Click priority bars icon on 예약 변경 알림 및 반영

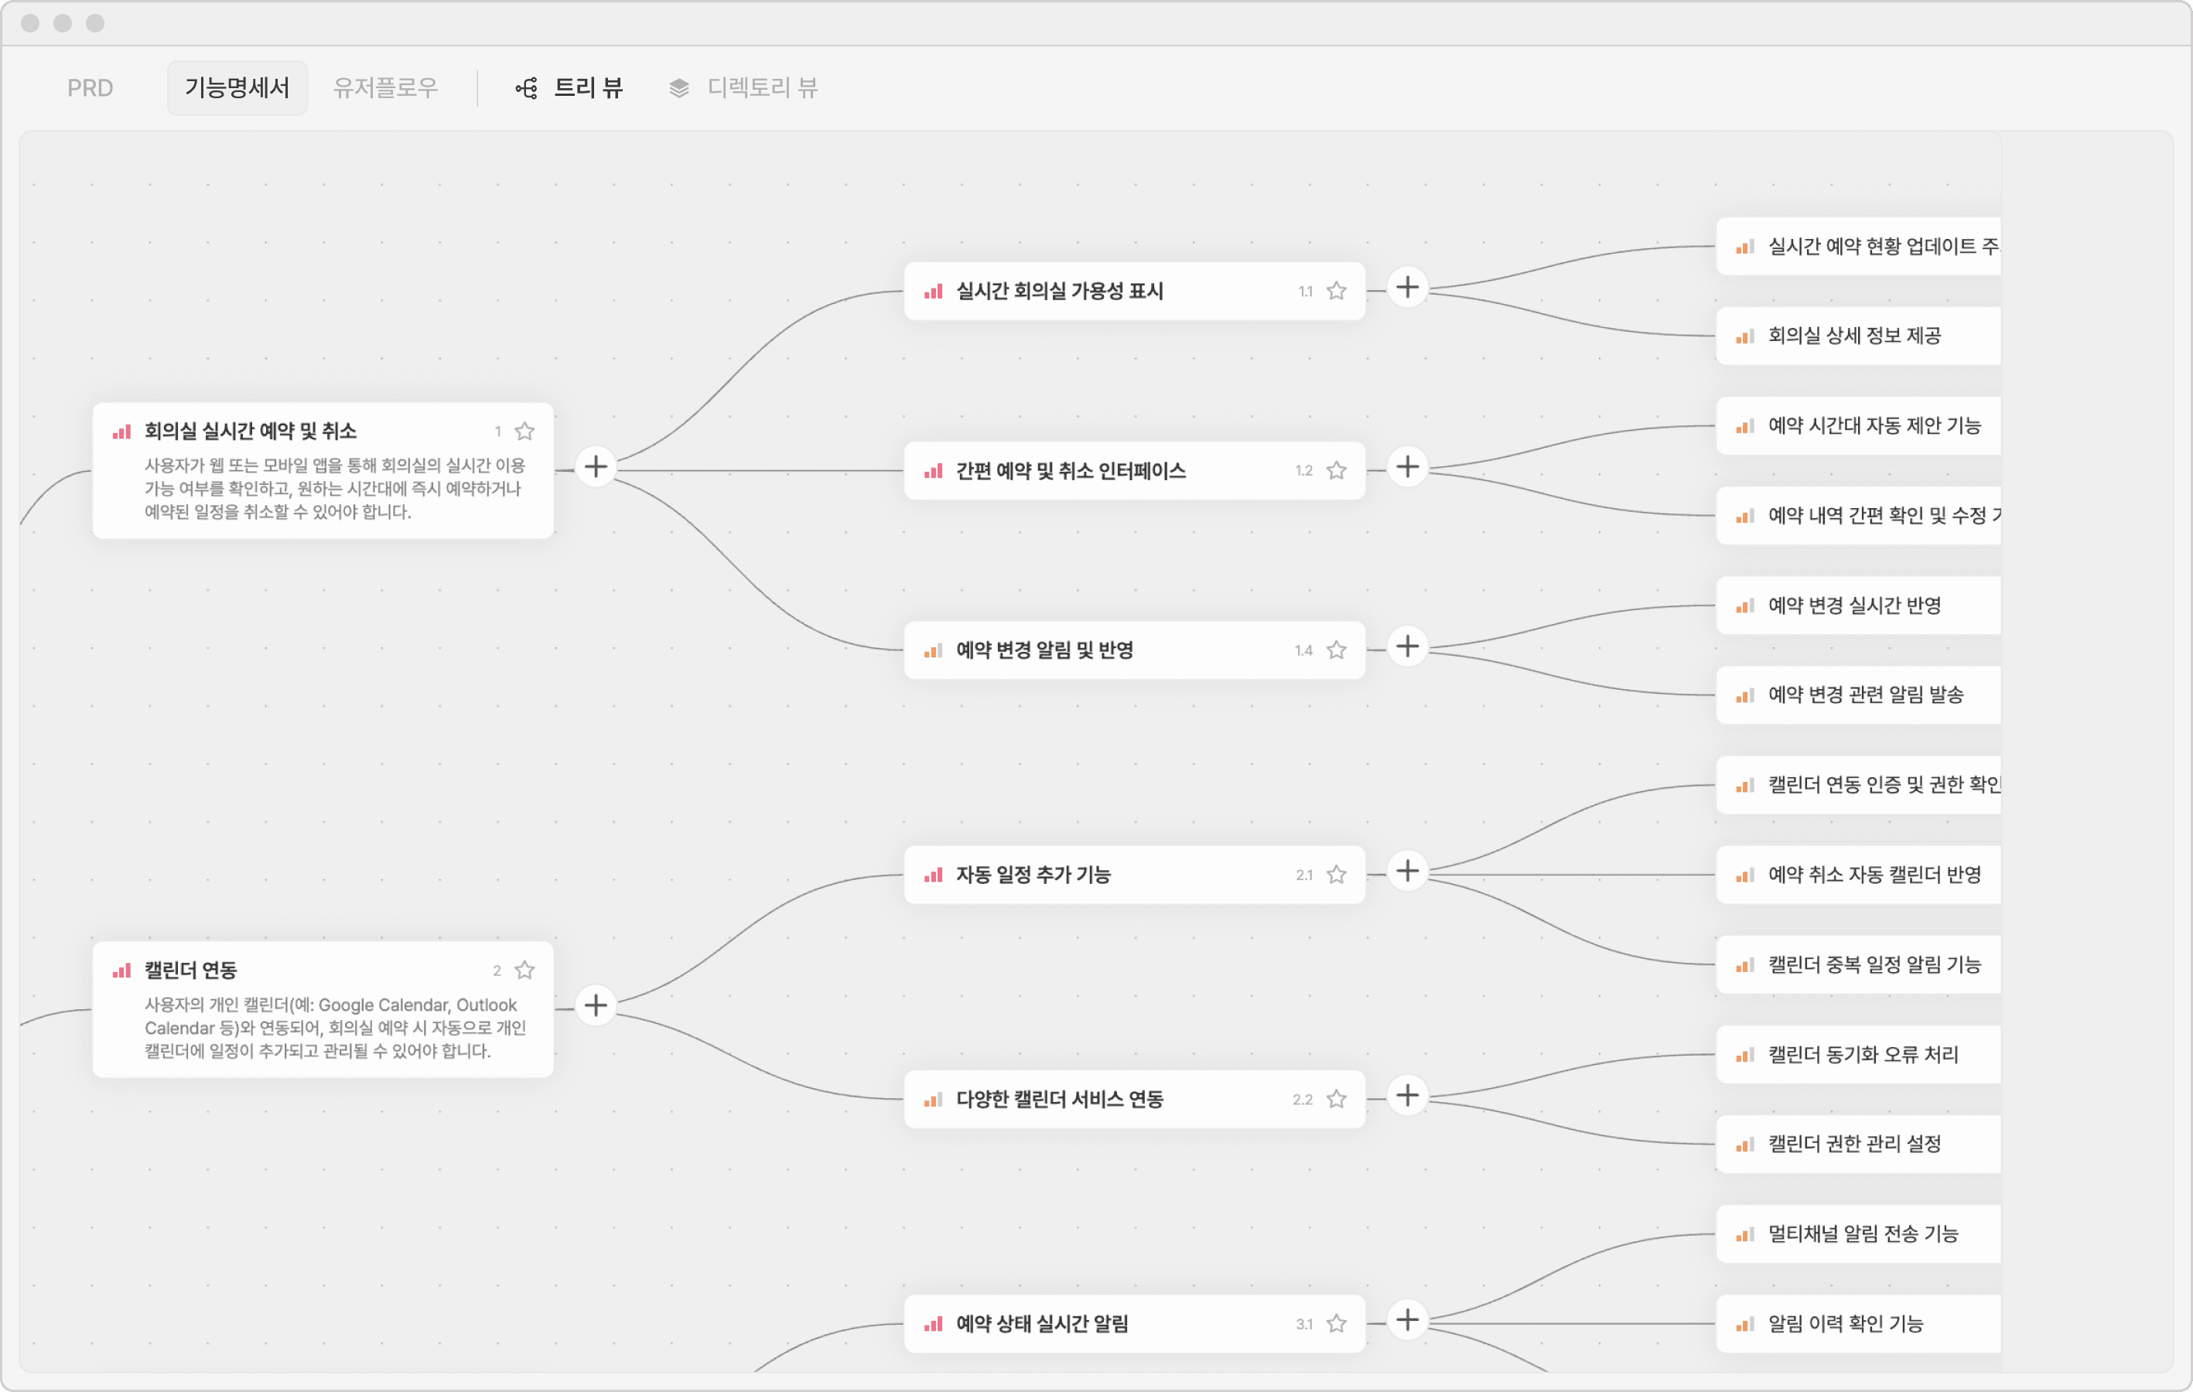(x=934, y=651)
